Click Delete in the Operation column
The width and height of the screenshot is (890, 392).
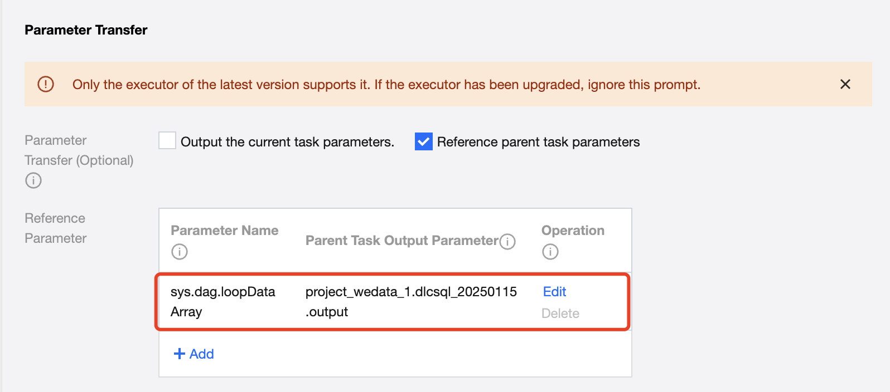tap(560, 313)
